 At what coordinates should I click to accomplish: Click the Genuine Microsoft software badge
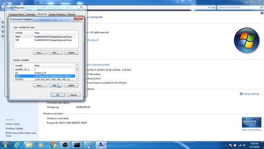(x=252, y=123)
